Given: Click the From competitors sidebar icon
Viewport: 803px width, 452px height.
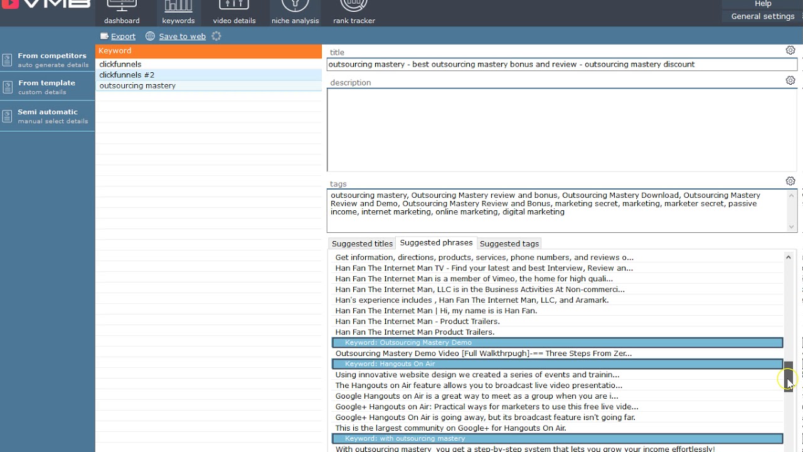Looking at the screenshot, I should coord(7,60).
